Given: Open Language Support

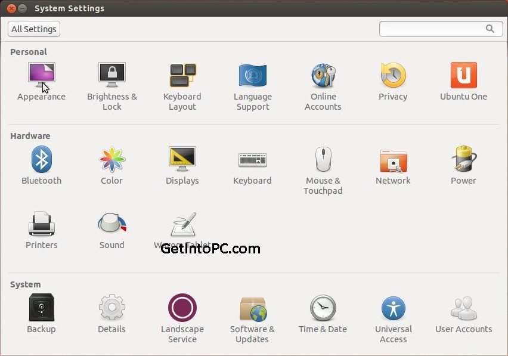Looking at the screenshot, I should click(252, 75).
